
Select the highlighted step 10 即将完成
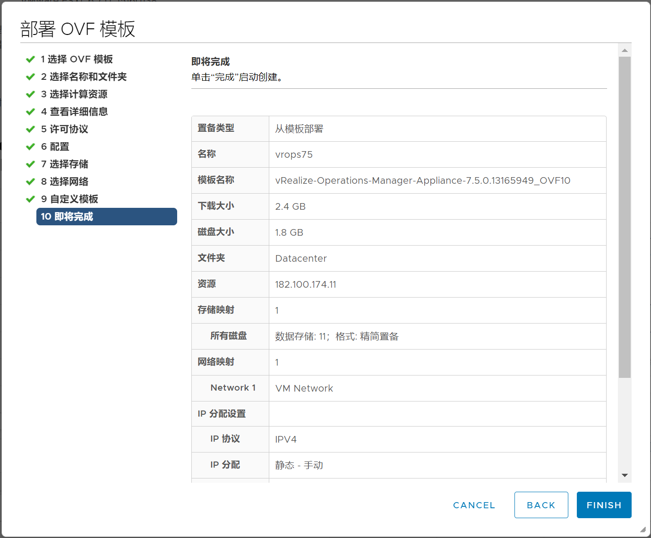coord(107,216)
